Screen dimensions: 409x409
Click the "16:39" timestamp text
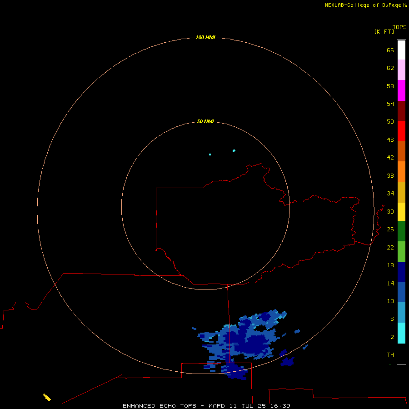tap(280, 406)
